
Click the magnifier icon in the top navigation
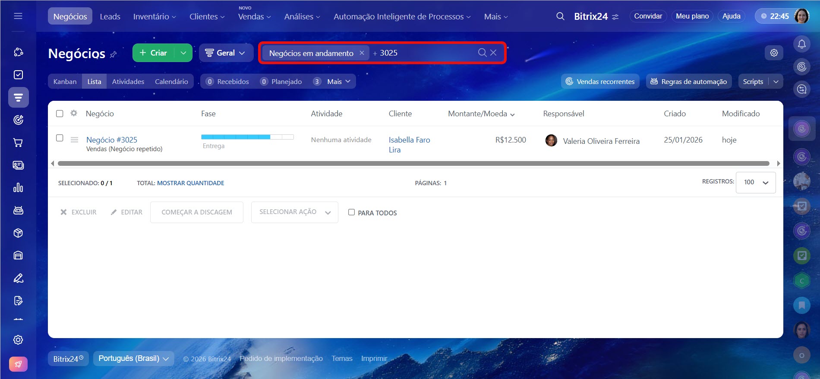560,16
